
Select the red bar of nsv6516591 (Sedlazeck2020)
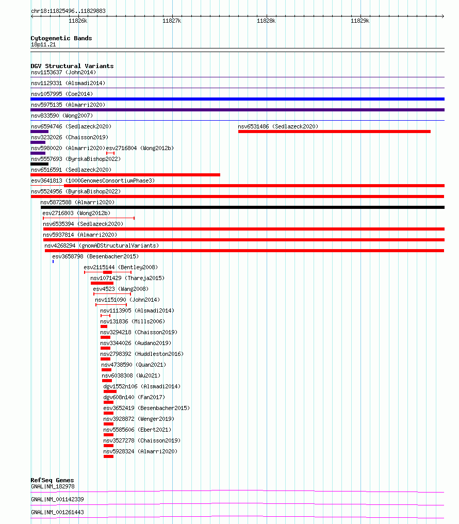point(125,175)
